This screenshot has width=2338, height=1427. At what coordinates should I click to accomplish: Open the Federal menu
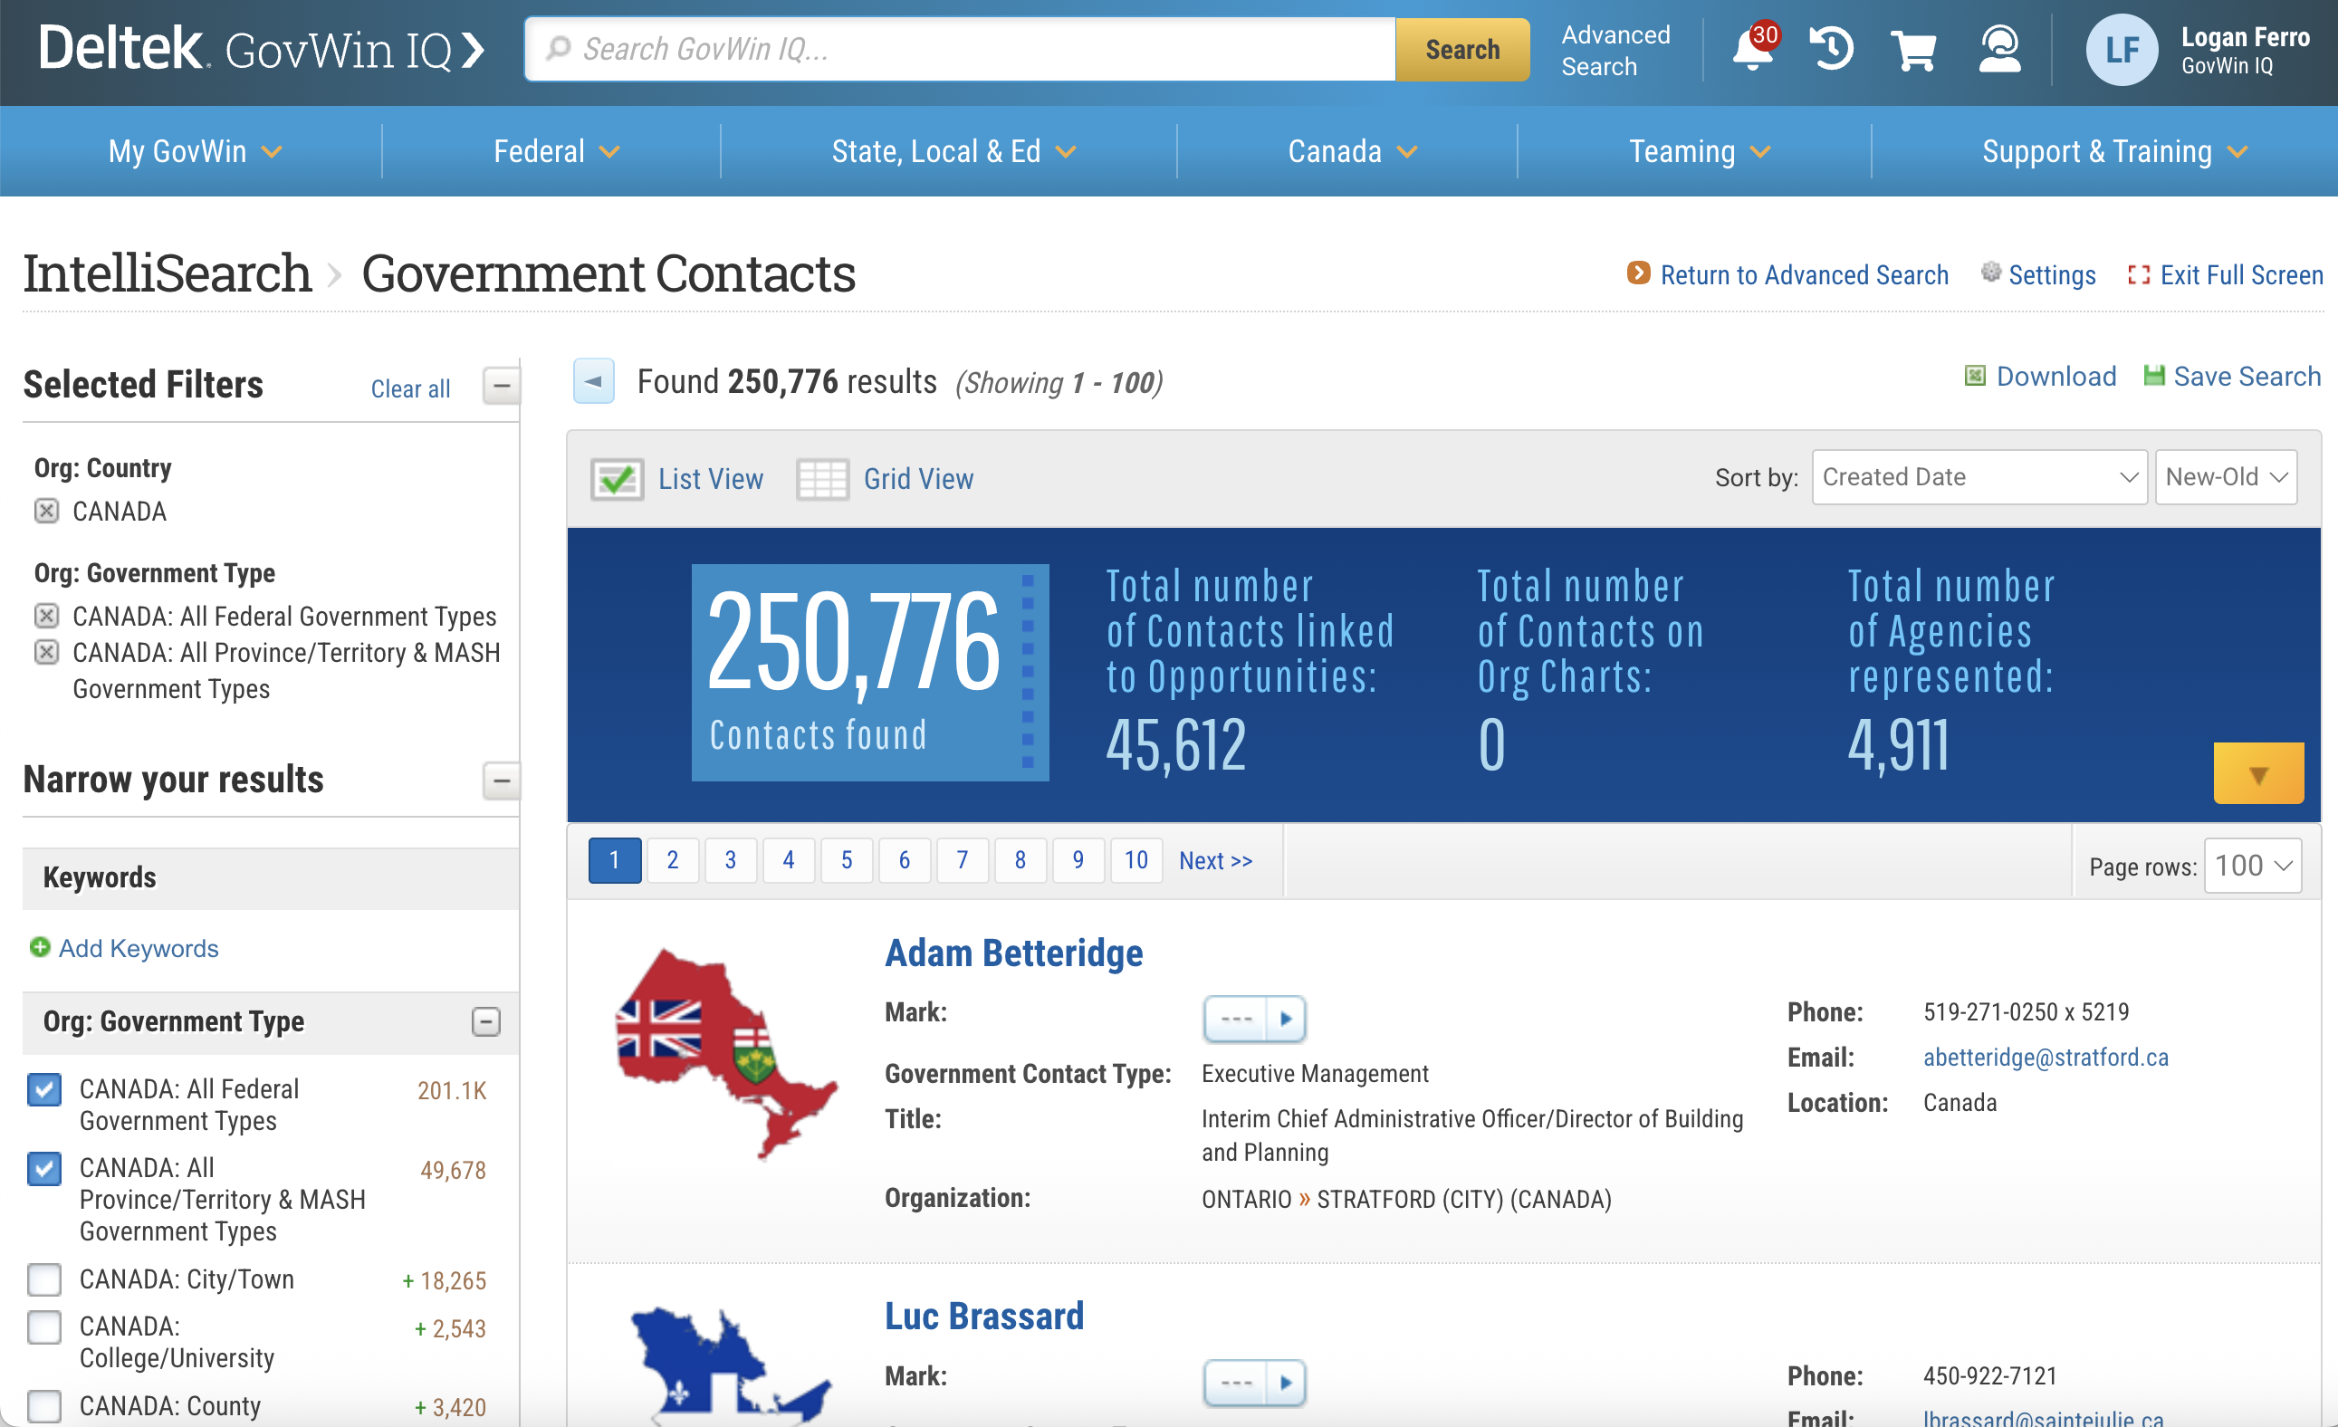(556, 151)
